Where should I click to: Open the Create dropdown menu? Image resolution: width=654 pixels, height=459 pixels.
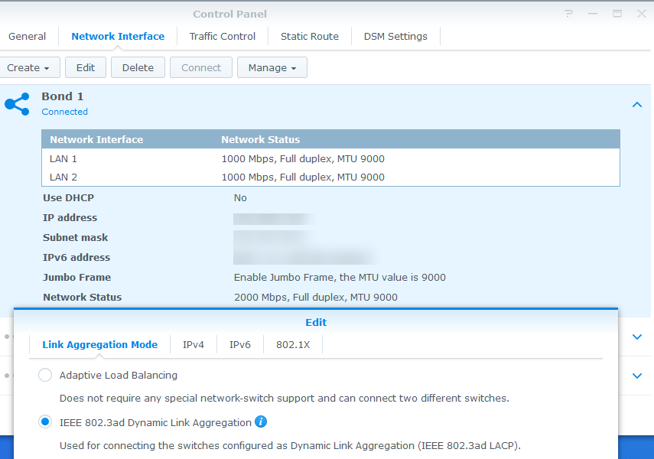[x=30, y=67]
